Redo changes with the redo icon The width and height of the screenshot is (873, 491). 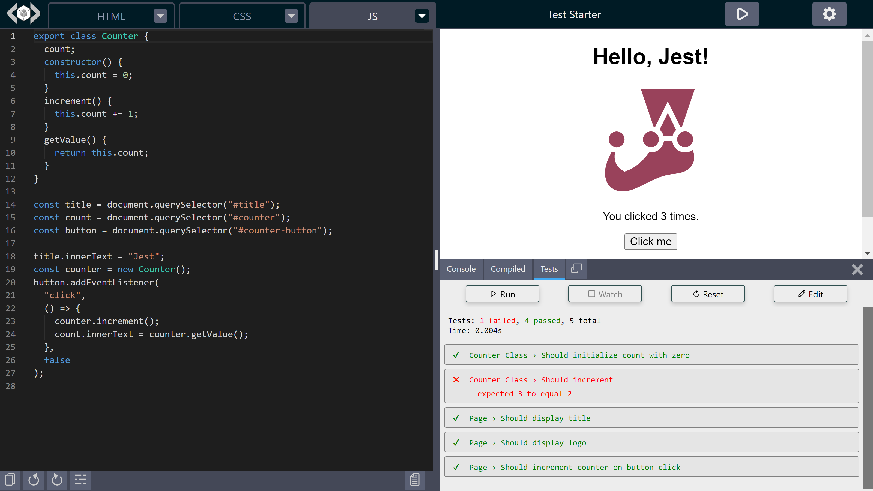[x=56, y=480]
